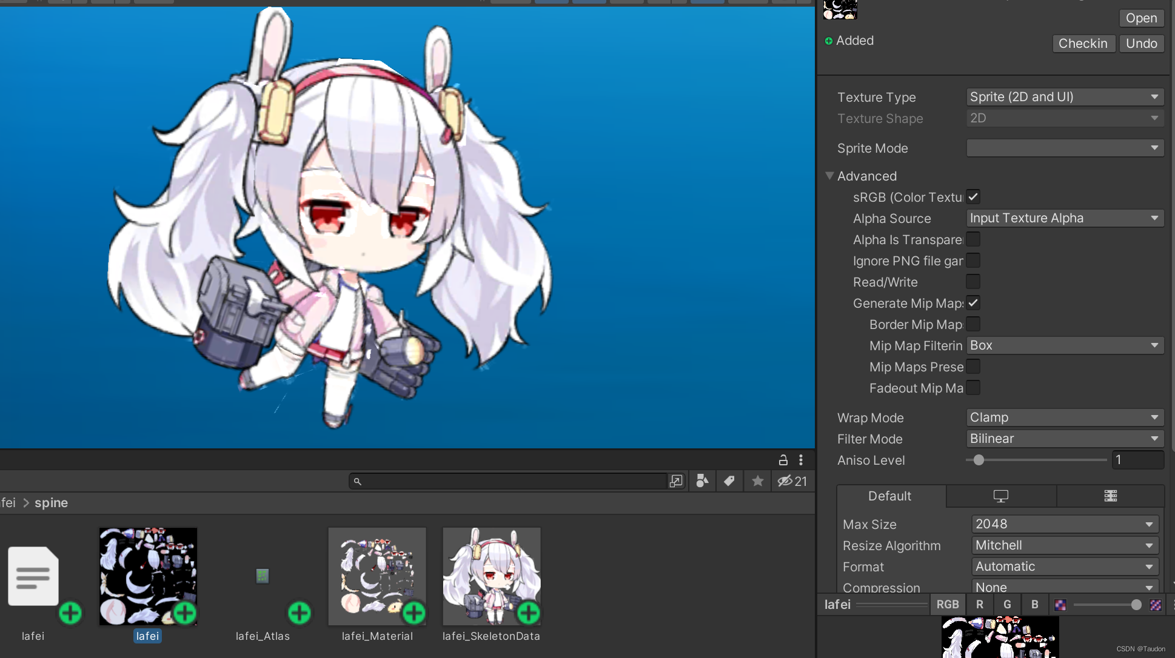Toggle alpha channel preview icon
Viewport: 1175px width, 658px height.
click(1060, 605)
